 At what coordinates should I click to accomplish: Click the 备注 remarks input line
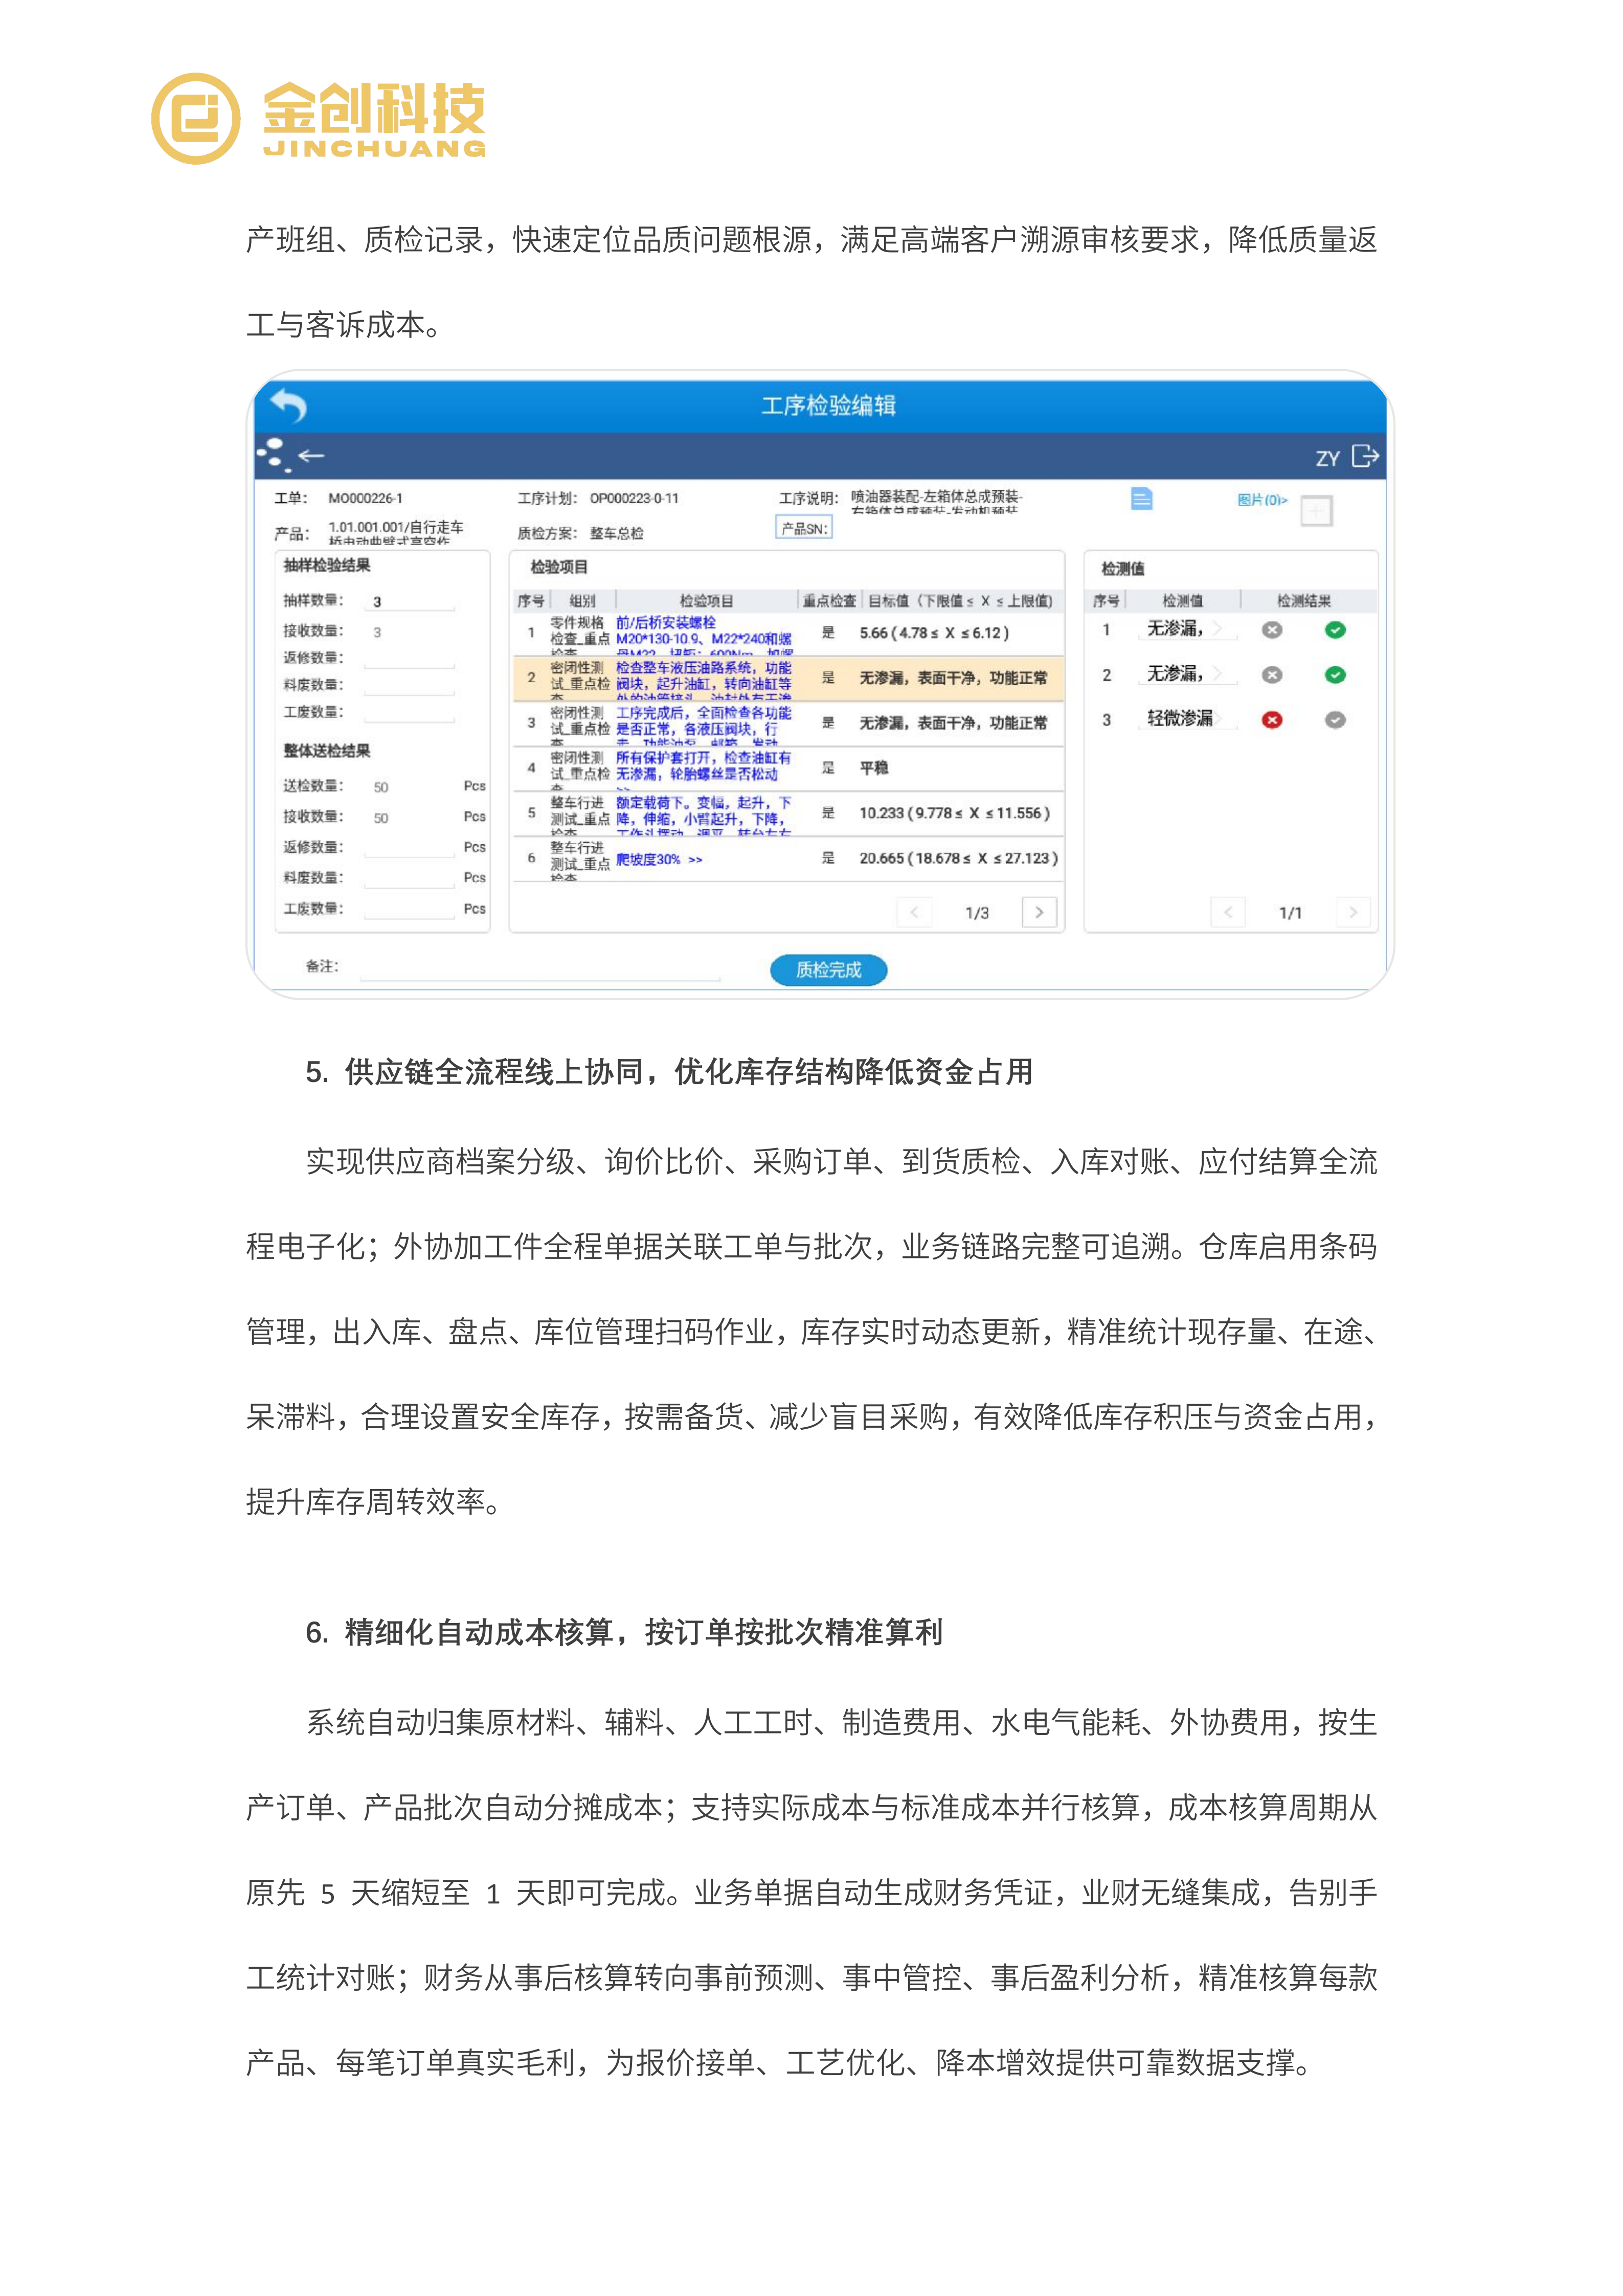pos(540,968)
